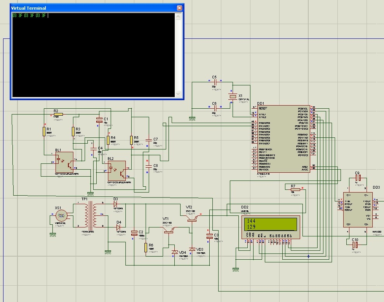Image resolution: width=384 pixels, height=302 pixels.
Task: Select resistor R7
Action: 295,189
